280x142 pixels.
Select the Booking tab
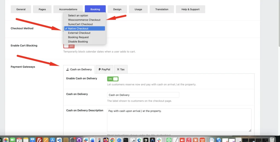click(95, 9)
